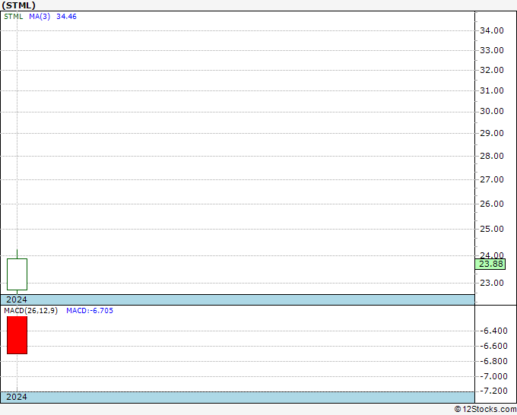Click the -6.800 MACD axis label
This screenshot has height=415, width=517.
pyautogui.click(x=493, y=361)
